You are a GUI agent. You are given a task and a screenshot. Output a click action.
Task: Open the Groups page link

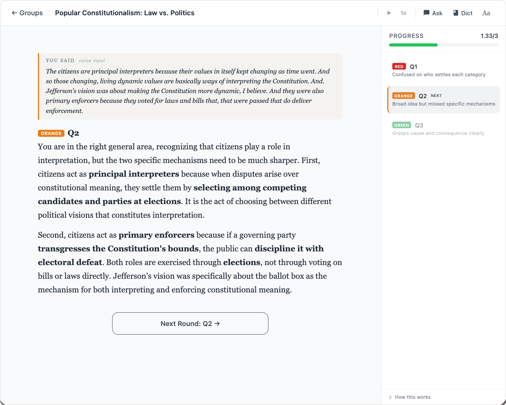tap(30, 13)
